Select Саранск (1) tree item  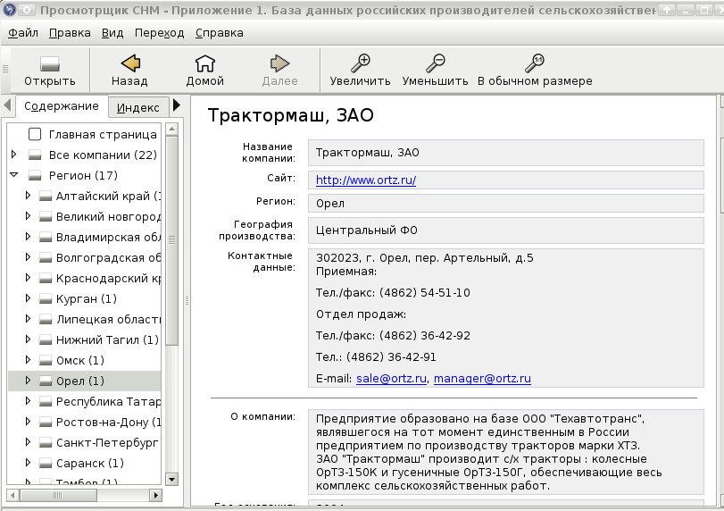point(90,463)
